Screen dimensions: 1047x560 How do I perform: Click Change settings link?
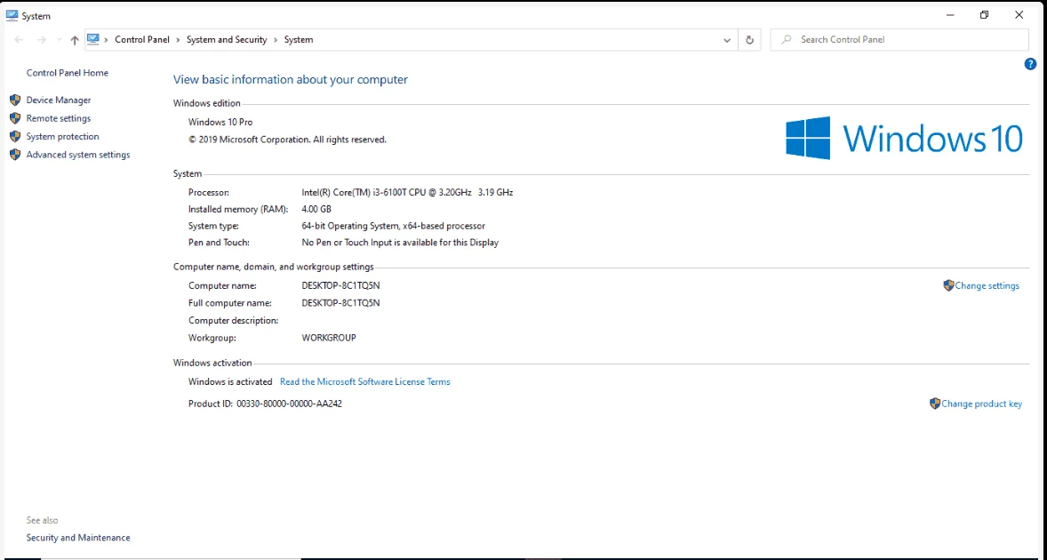pyautogui.click(x=987, y=285)
